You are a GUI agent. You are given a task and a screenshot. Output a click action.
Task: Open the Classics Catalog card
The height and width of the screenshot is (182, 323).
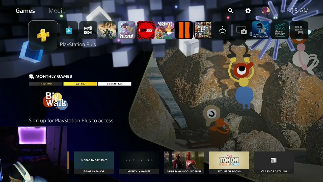pyautogui.click(x=274, y=163)
